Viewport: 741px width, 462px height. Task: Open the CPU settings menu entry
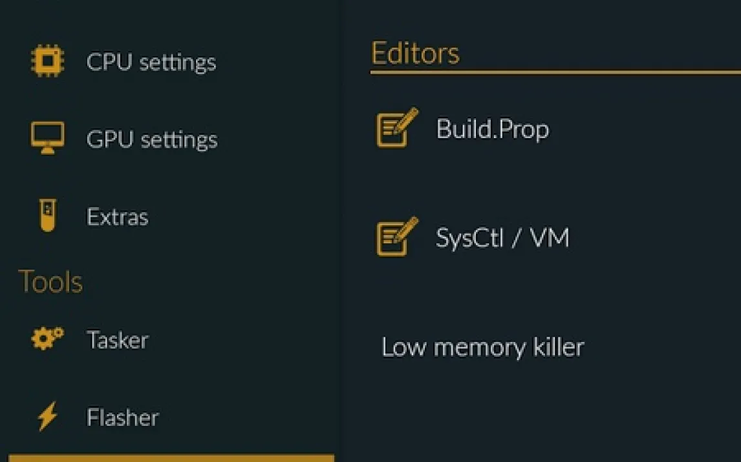(x=151, y=62)
